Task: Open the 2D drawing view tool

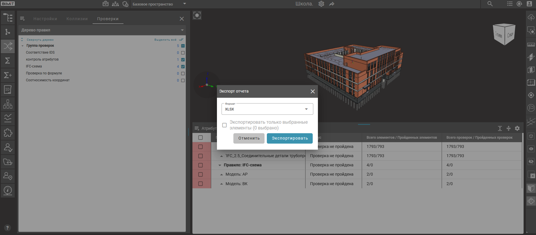Action: click(8, 89)
